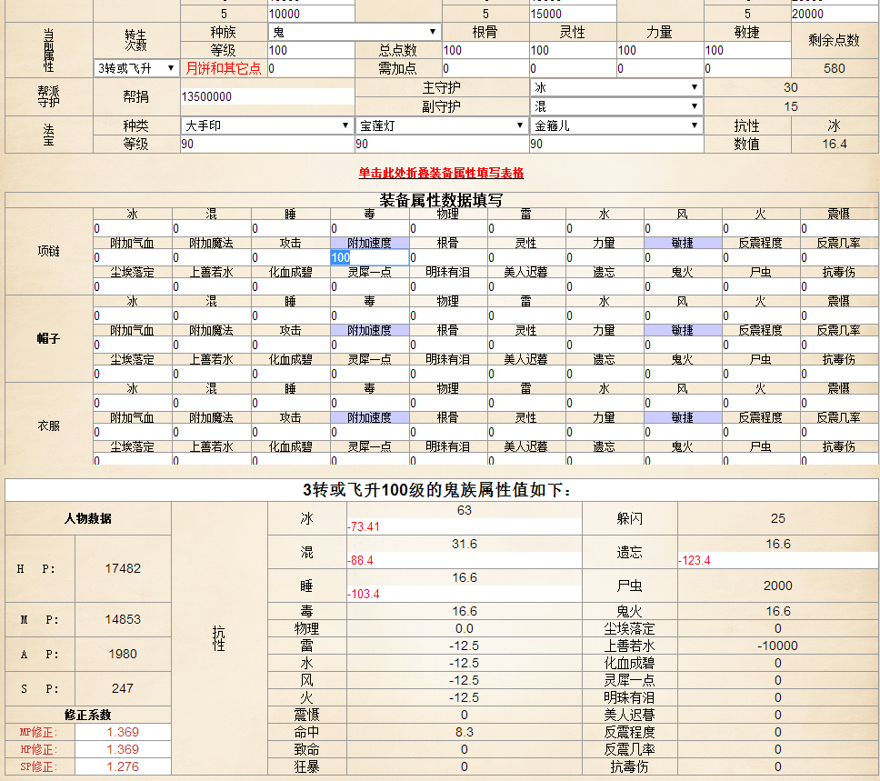Expand the 金箍儿 法宝 dropdown

pos(616,125)
